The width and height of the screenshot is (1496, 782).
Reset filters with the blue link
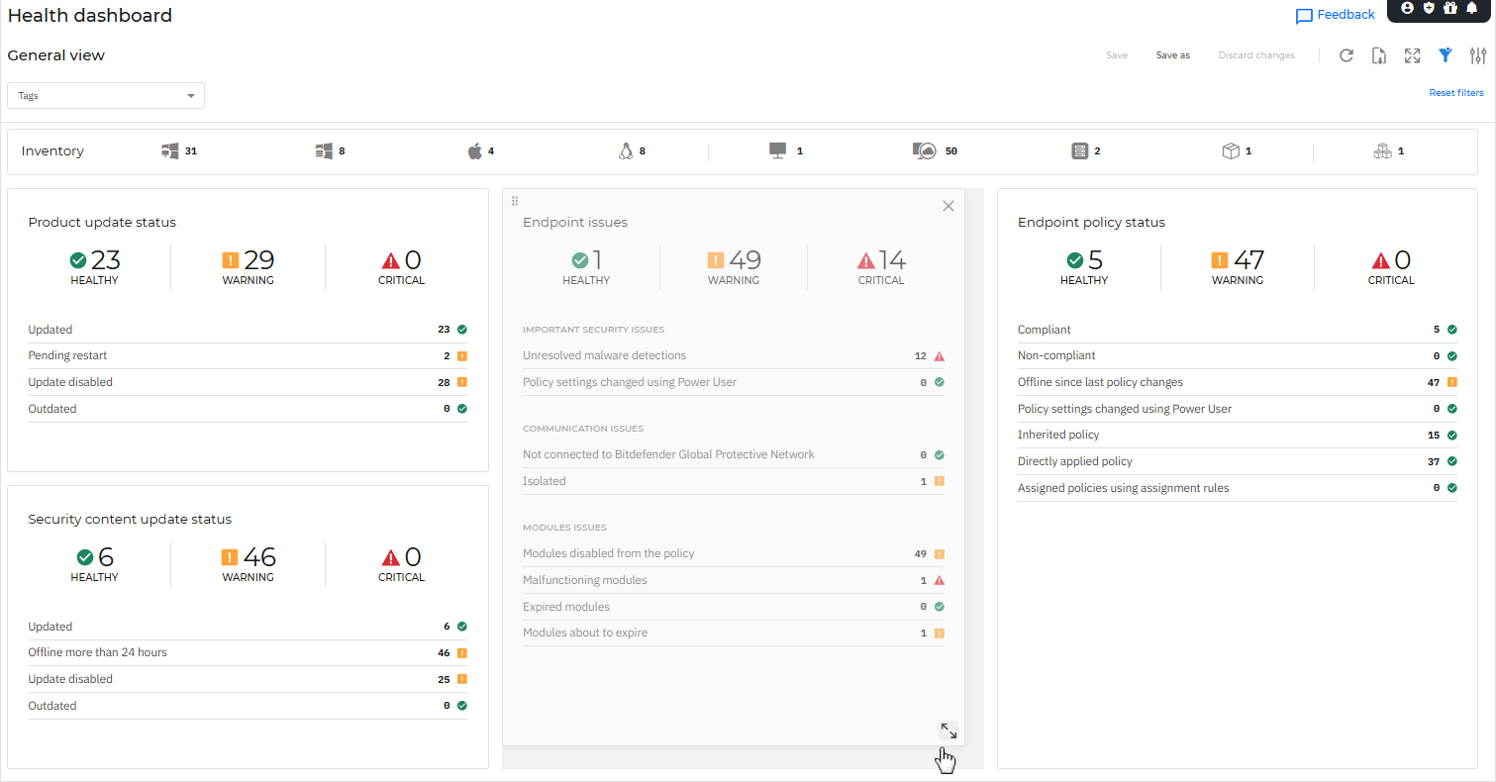1456,92
